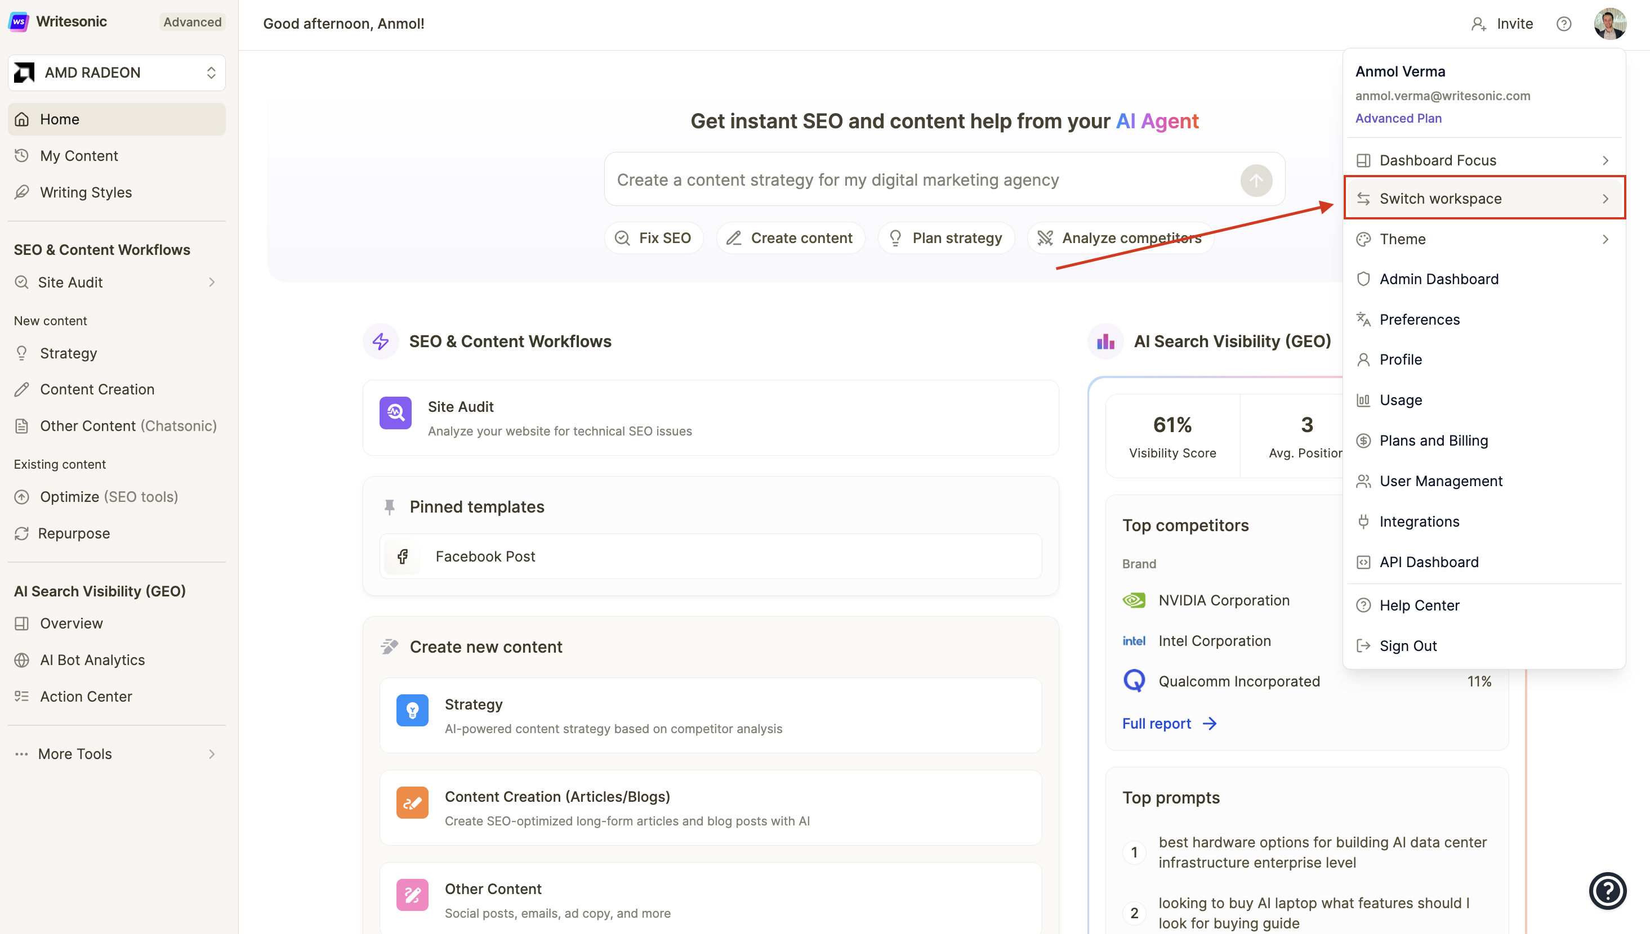
Task: Expand the AMD RADEON workspace selector
Action: [116, 73]
